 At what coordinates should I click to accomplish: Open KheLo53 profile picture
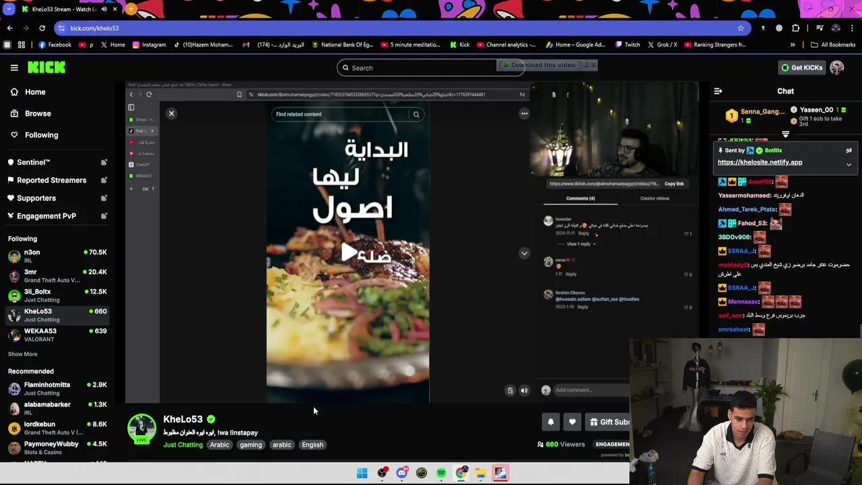(x=141, y=429)
